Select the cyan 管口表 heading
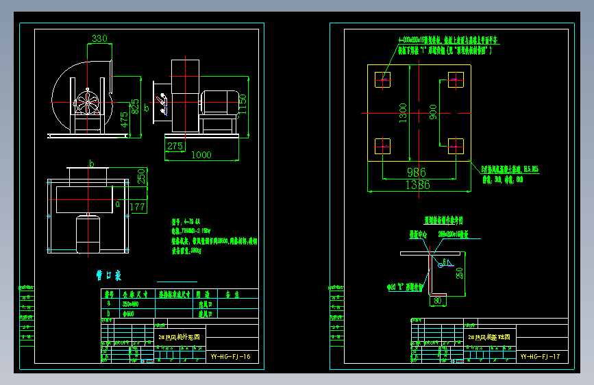 (x=109, y=275)
